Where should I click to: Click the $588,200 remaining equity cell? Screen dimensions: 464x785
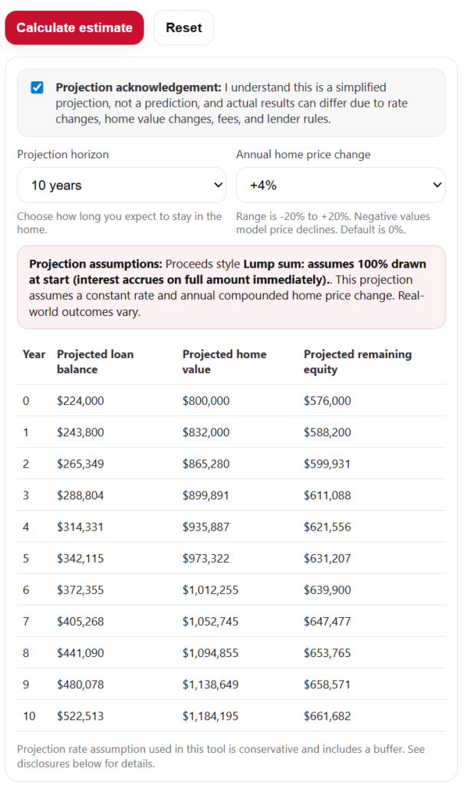pos(327,433)
